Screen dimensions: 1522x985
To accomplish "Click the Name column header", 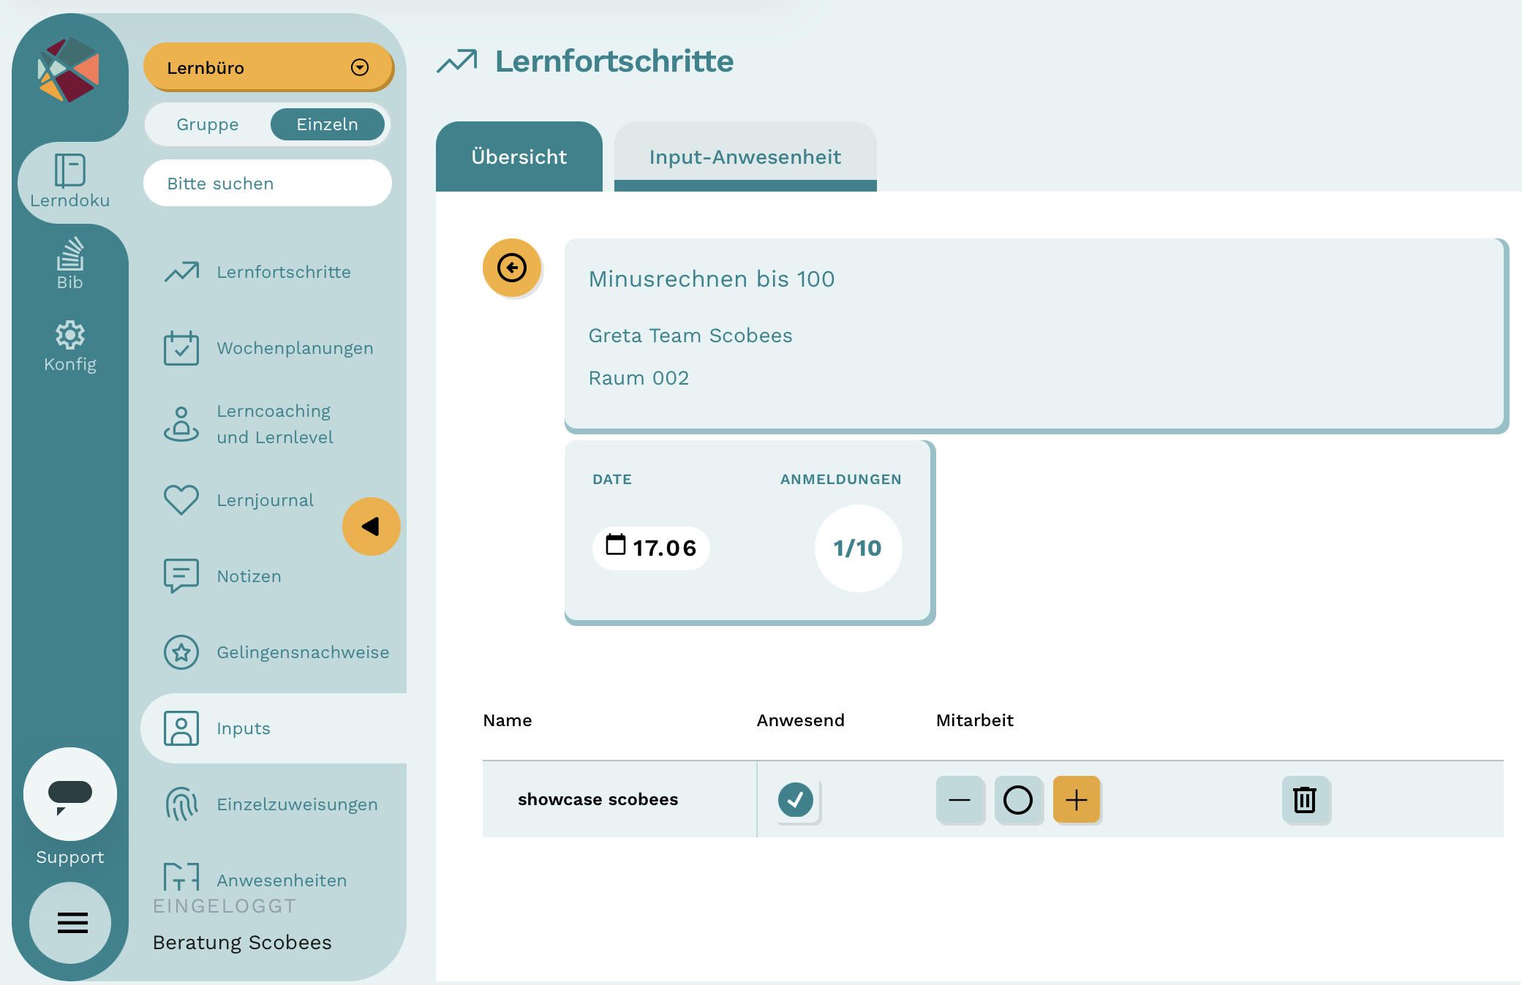I will point(508,720).
